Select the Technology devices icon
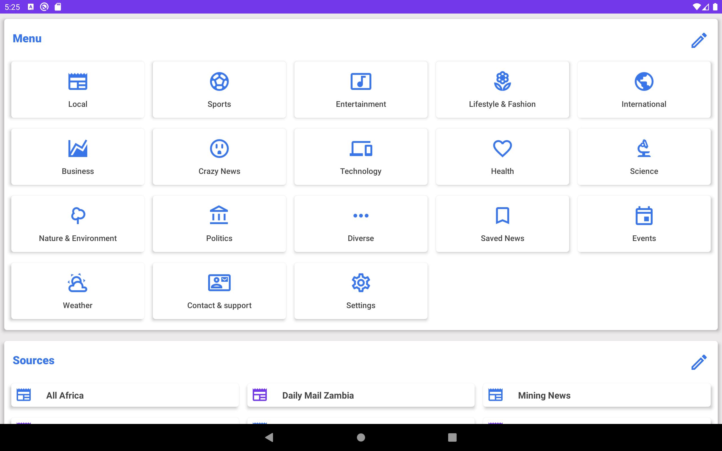Viewport: 722px width, 451px height. click(361, 149)
